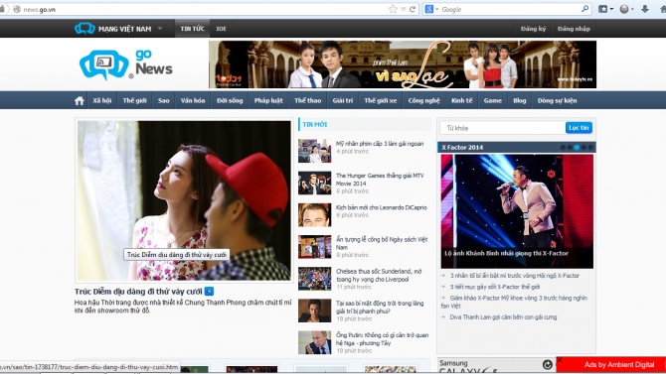Open the Ông Putin article link
666x374 pixels.
383,339
